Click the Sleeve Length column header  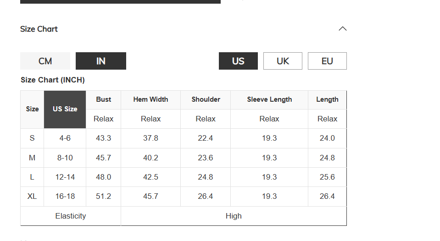tap(269, 100)
